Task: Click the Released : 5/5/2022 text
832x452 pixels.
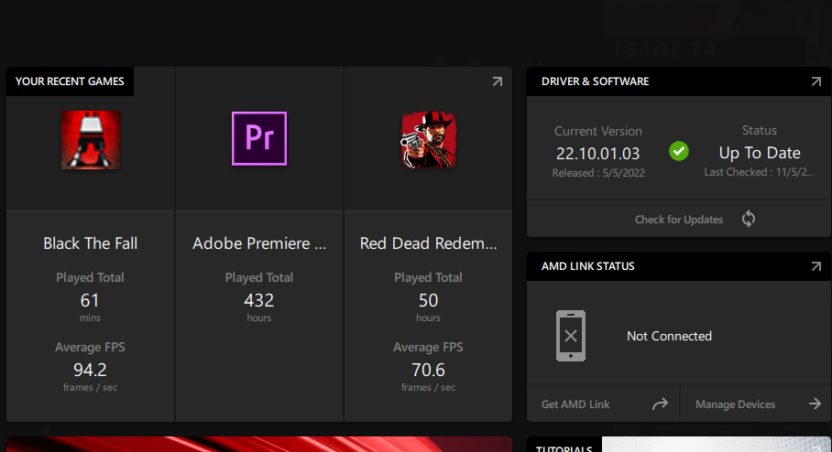Action: (x=598, y=173)
